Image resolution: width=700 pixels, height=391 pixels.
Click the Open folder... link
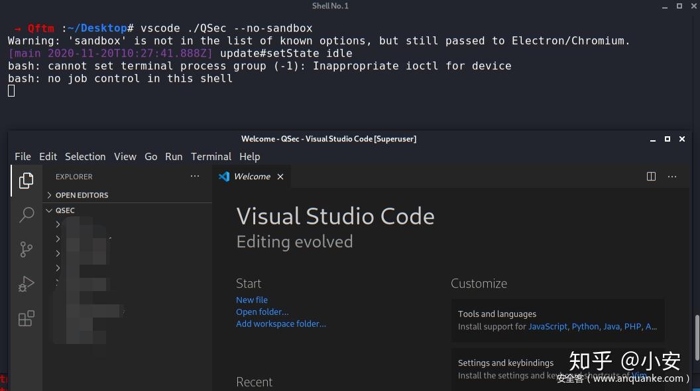tap(262, 312)
